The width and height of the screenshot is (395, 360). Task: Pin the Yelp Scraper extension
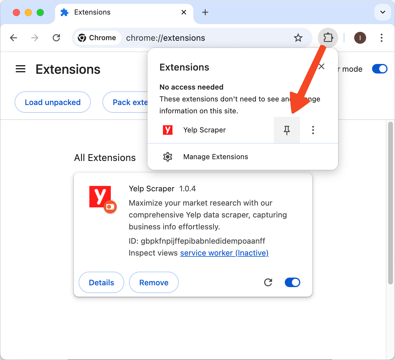click(287, 130)
